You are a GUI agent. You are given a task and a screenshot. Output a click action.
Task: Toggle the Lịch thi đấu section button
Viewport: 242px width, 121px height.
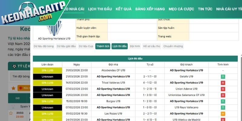tap(119, 46)
